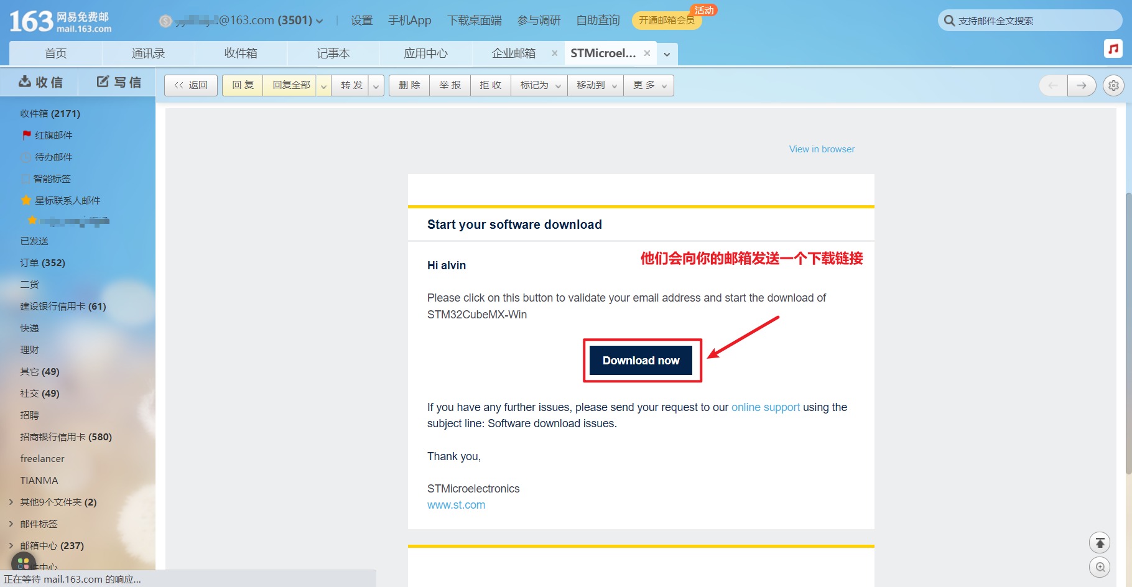The height and width of the screenshot is (587, 1132).
Task: Click the 开通邮箱会员 button
Action: click(667, 21)
